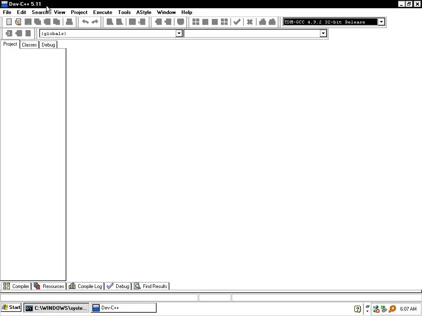Click the Project options icon

(181, 22)
